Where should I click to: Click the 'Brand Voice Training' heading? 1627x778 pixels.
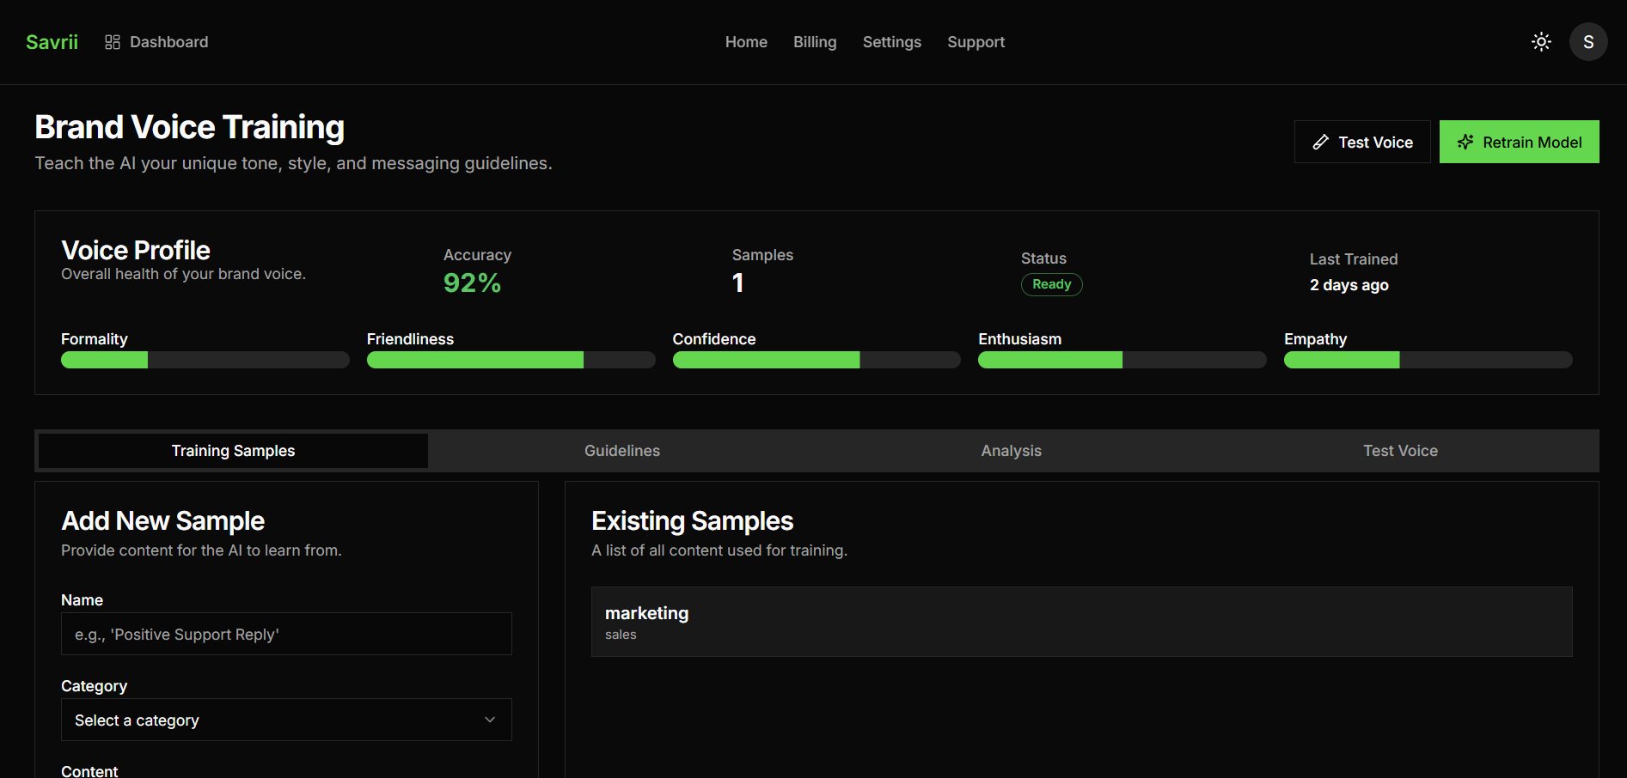coord(189,127)
